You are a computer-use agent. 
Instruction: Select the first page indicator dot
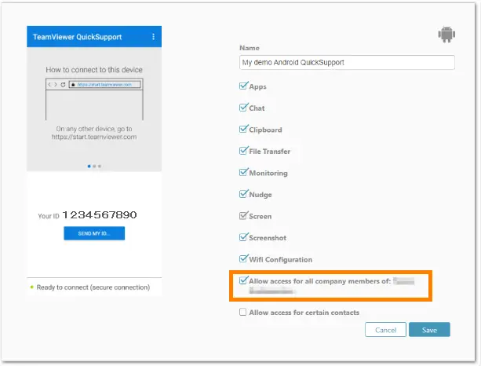89,166
